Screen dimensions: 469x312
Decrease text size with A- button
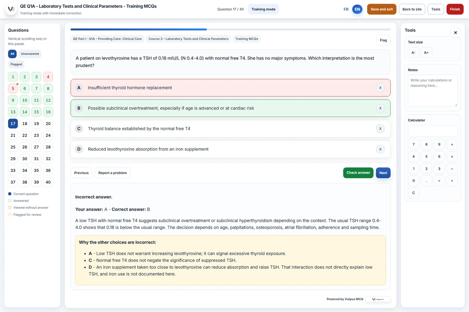pyautogui.click(x=413, y=53)
